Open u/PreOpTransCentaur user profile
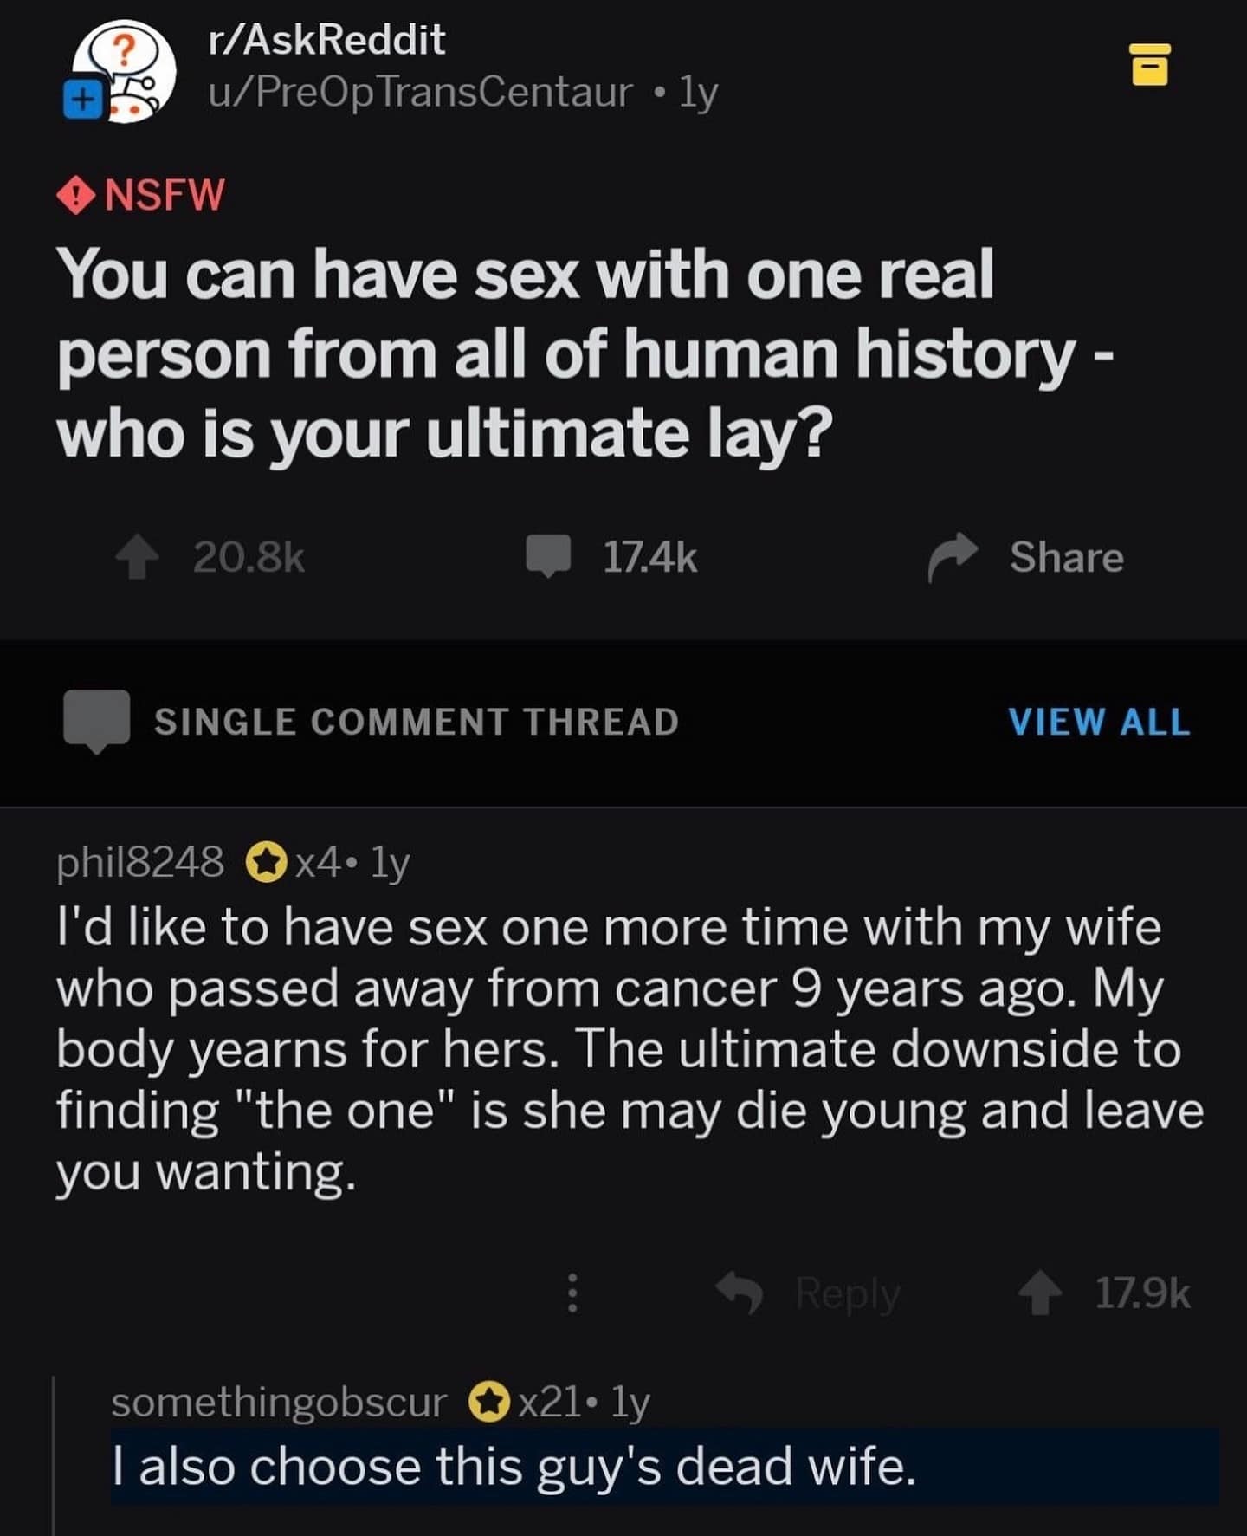Viewport: 1247px width, 1536px height. (x=420, y=92)
